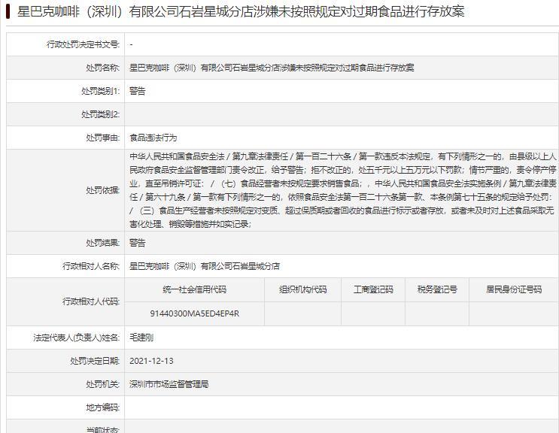559x433 pixels.
Task: Click the 行政相对人名称 company name value
Action: (x=205, y=266)
